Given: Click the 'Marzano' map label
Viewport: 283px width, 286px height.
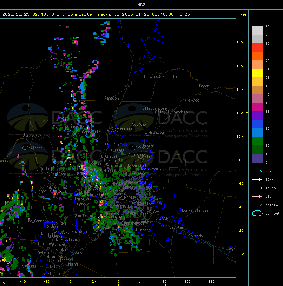Looking at the screenshot, I should click(29, 266).
